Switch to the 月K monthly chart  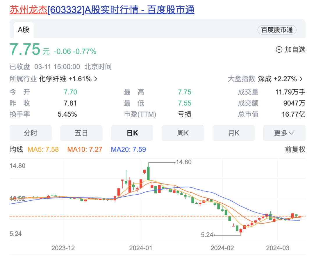point(233,133)
